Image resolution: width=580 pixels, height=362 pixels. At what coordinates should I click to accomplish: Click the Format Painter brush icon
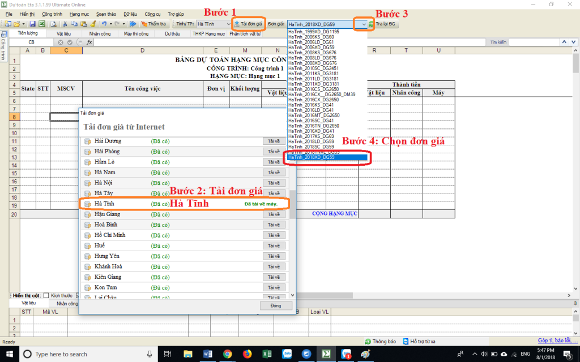(x=92, y=24)
